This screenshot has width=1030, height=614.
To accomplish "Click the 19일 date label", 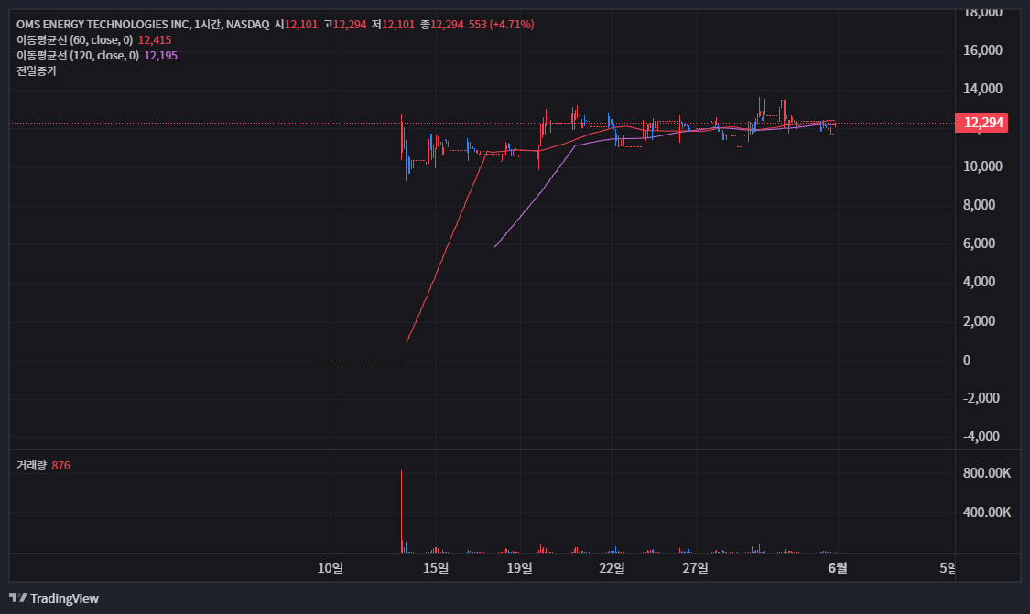I will pos(520,568).
